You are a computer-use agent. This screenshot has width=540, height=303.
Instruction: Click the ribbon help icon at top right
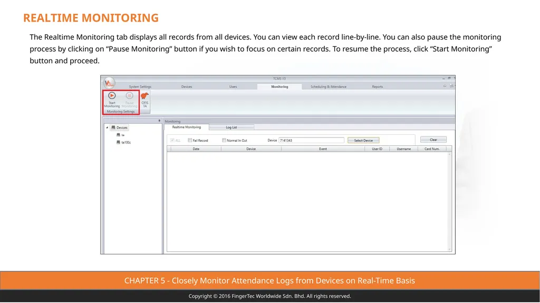pyautogui.click(x=445, y=86)
